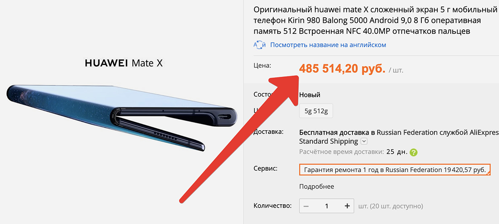Select the 5g 512g variant option
The height and width of the screenshot is (224, 499).
316,111
